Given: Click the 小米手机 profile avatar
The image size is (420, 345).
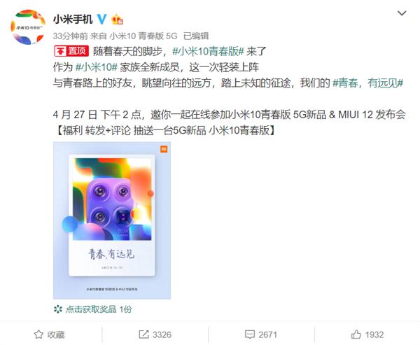Looking at the screenshot, I should click(28, 27).
